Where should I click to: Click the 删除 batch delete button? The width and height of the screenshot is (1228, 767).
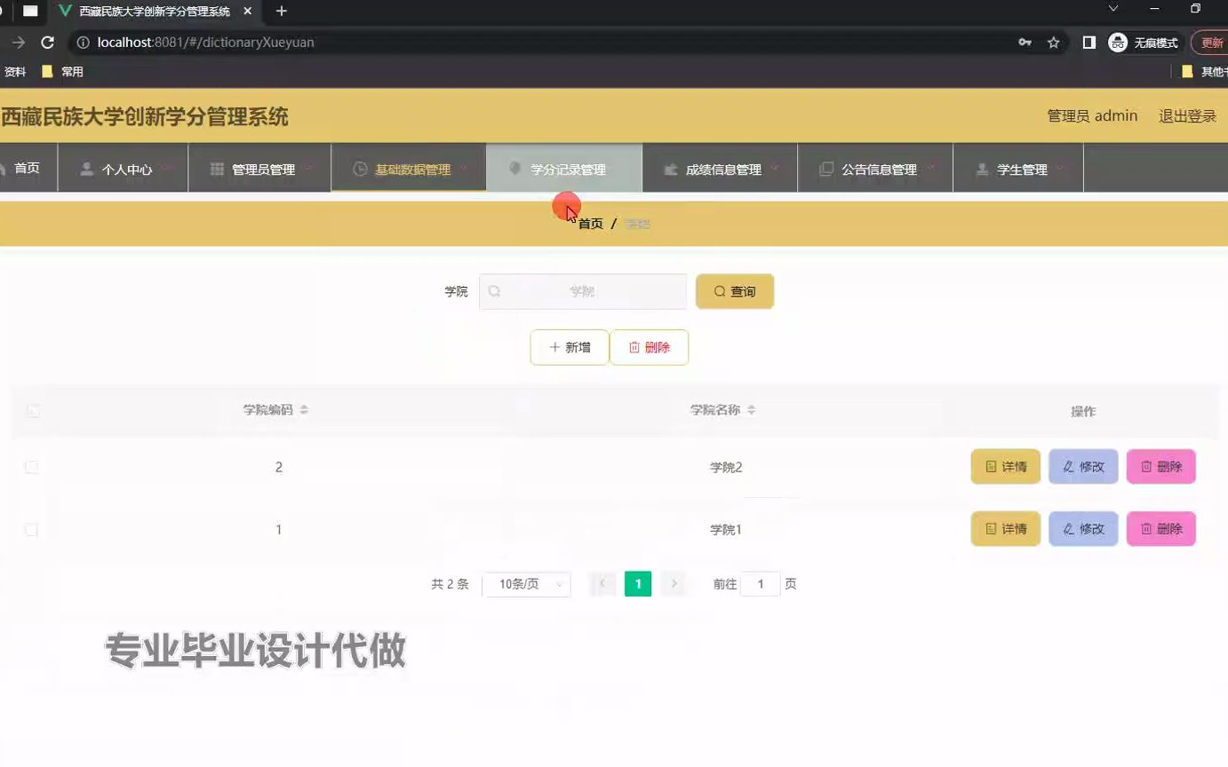click(x=650, y=347)
